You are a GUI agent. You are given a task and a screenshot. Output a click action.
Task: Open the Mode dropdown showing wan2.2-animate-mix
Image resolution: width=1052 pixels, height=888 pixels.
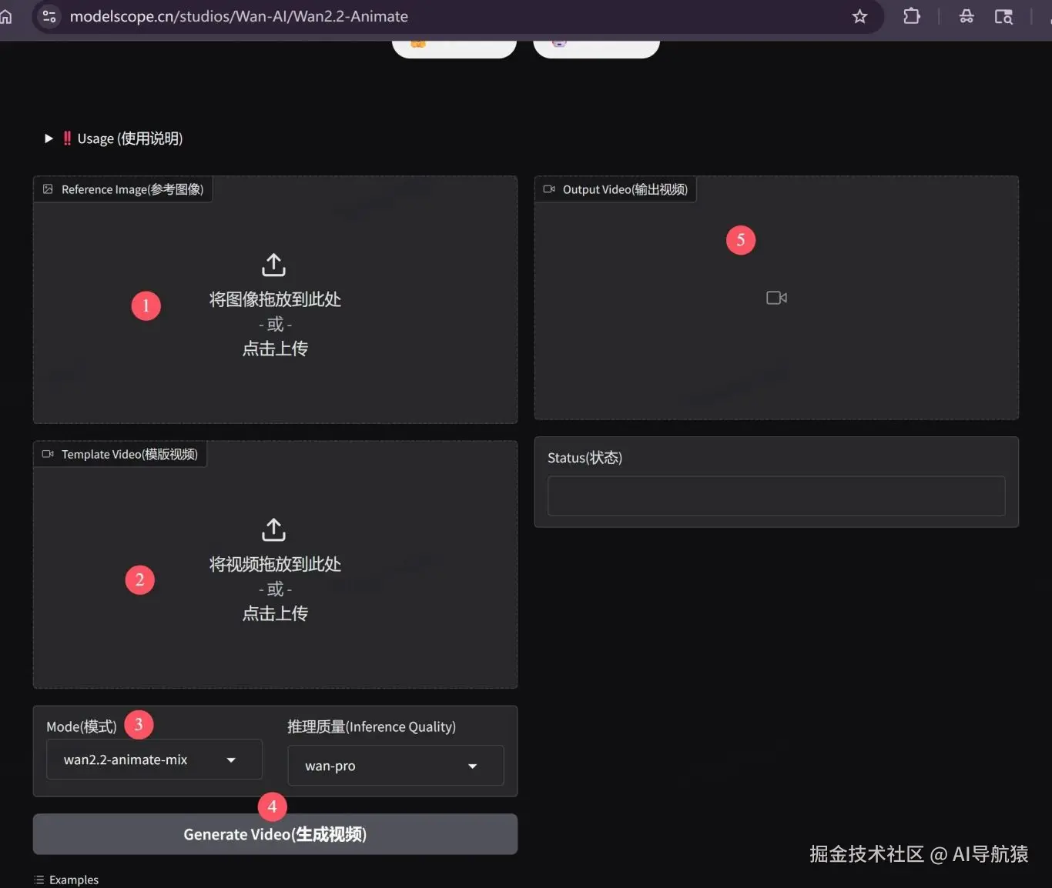point(153,759)
